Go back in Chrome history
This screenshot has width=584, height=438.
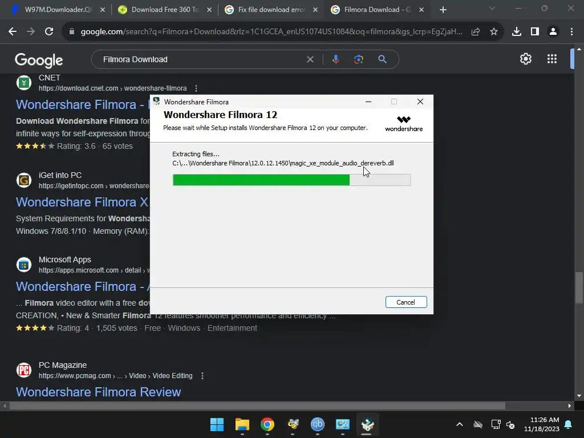[13, 32]
